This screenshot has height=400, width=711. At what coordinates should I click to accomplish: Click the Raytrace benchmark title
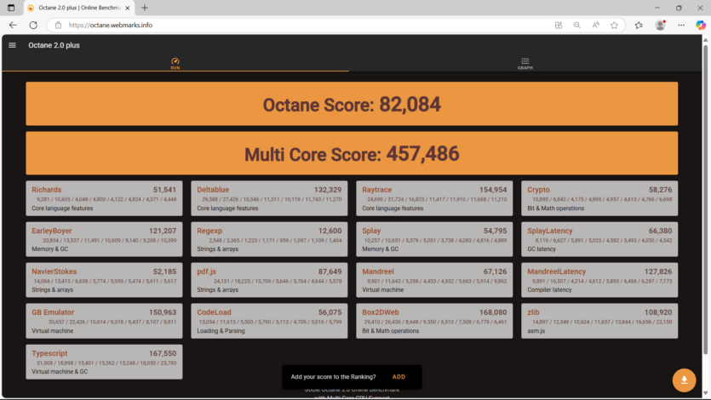(x=377, y=190)
